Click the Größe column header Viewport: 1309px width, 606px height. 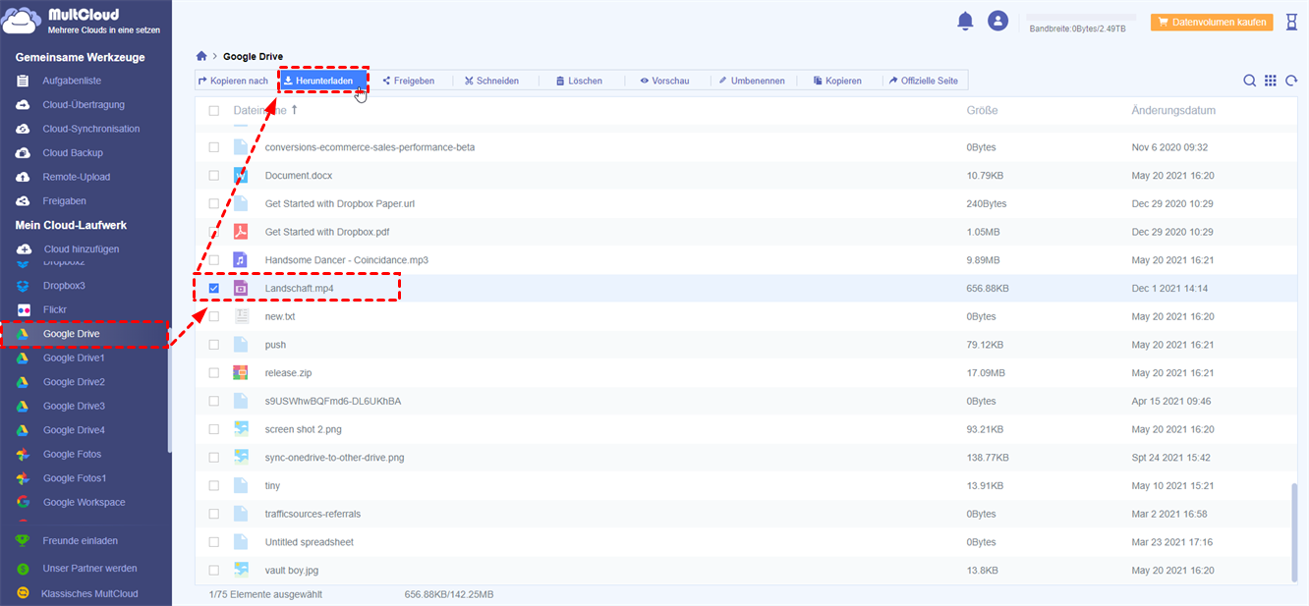point(982,110)
